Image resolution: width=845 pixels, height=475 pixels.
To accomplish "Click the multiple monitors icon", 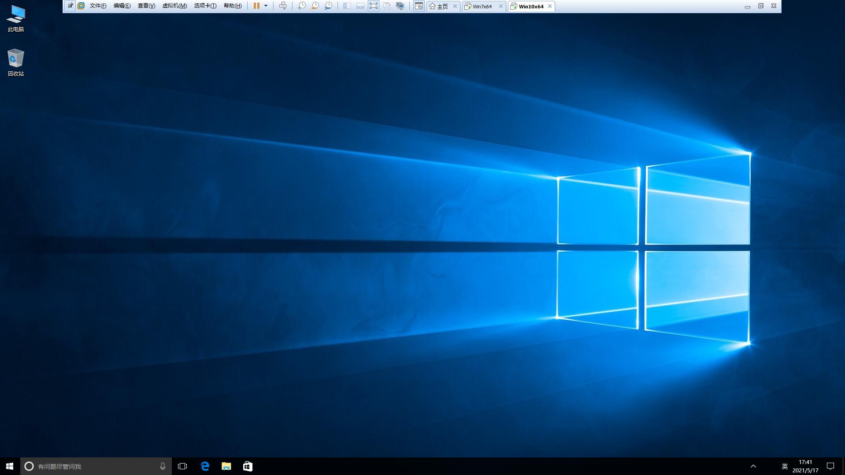I will click(400, 6).
